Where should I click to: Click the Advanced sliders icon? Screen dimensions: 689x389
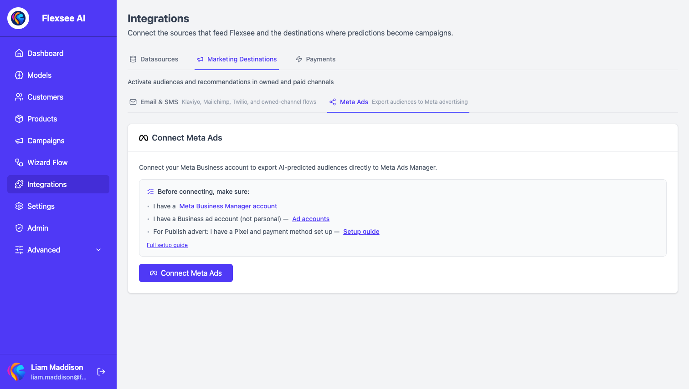click(x=19, y=250)
